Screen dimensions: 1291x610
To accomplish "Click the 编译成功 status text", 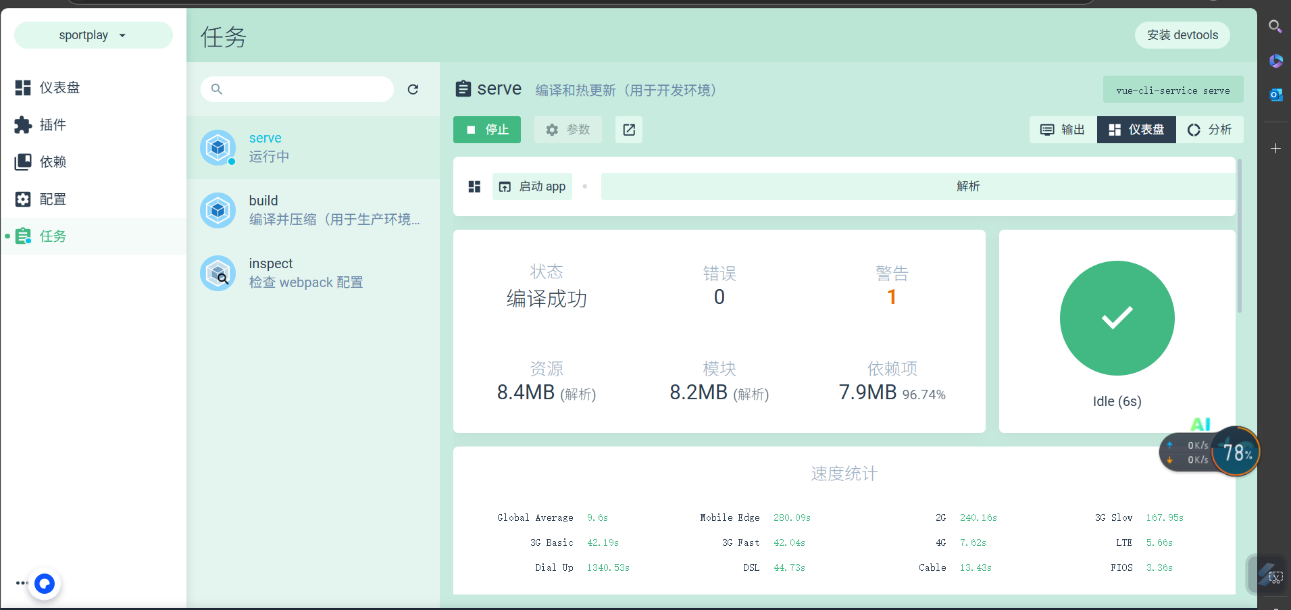I will click(x=547, y=299).
